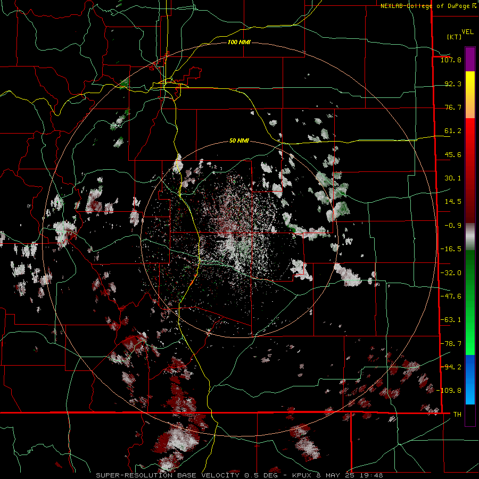Select the -63.1 velocity scale label
The height and width of the screenshot is (479, 479).
point(451,320)
